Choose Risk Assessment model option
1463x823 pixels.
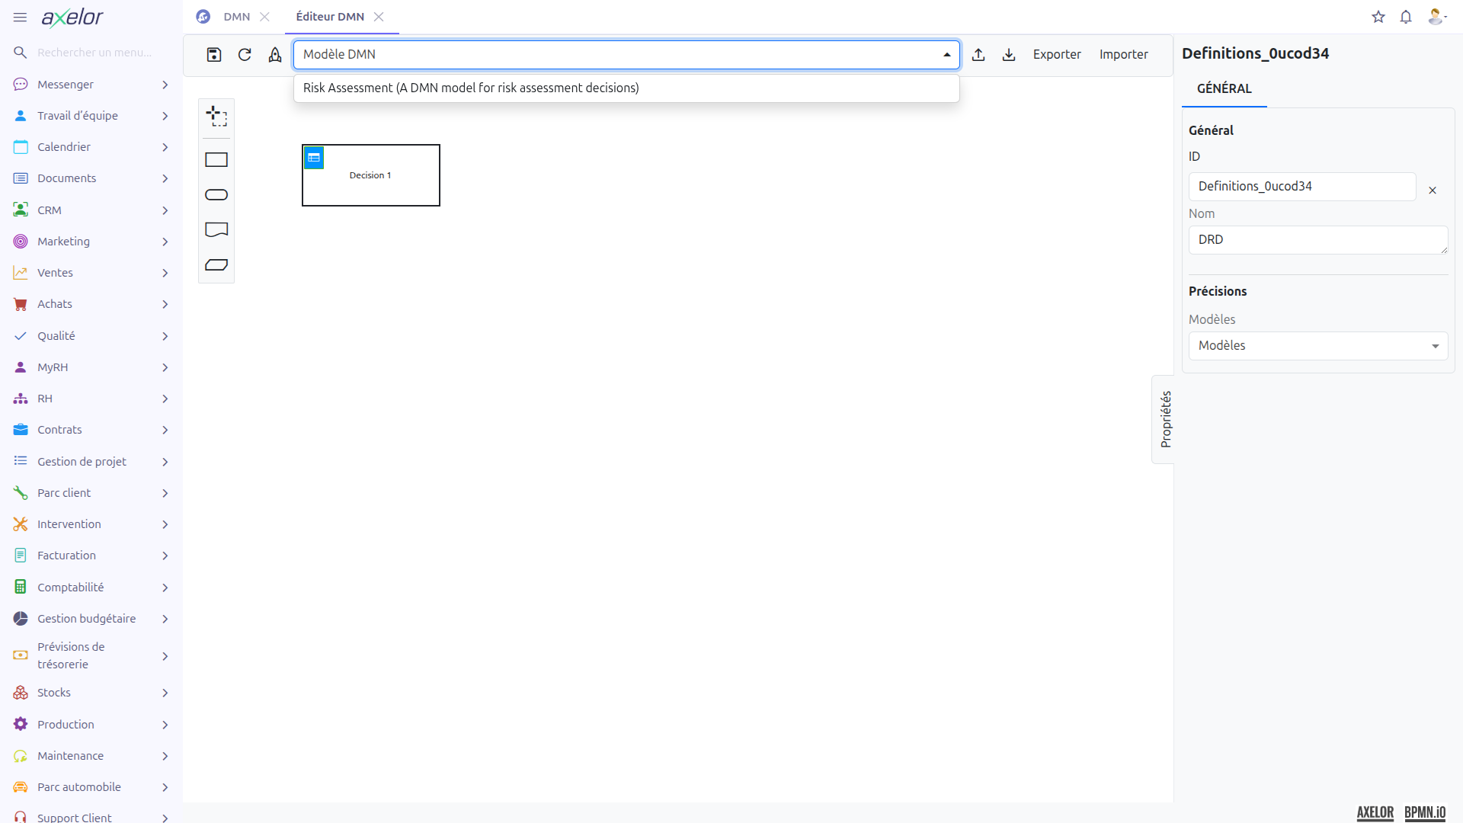tap(471, 88)
